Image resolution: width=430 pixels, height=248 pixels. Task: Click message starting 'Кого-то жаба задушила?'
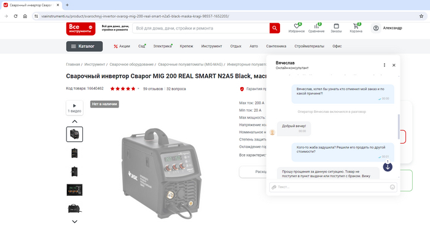pyautogui.click(x=343, y=152)
